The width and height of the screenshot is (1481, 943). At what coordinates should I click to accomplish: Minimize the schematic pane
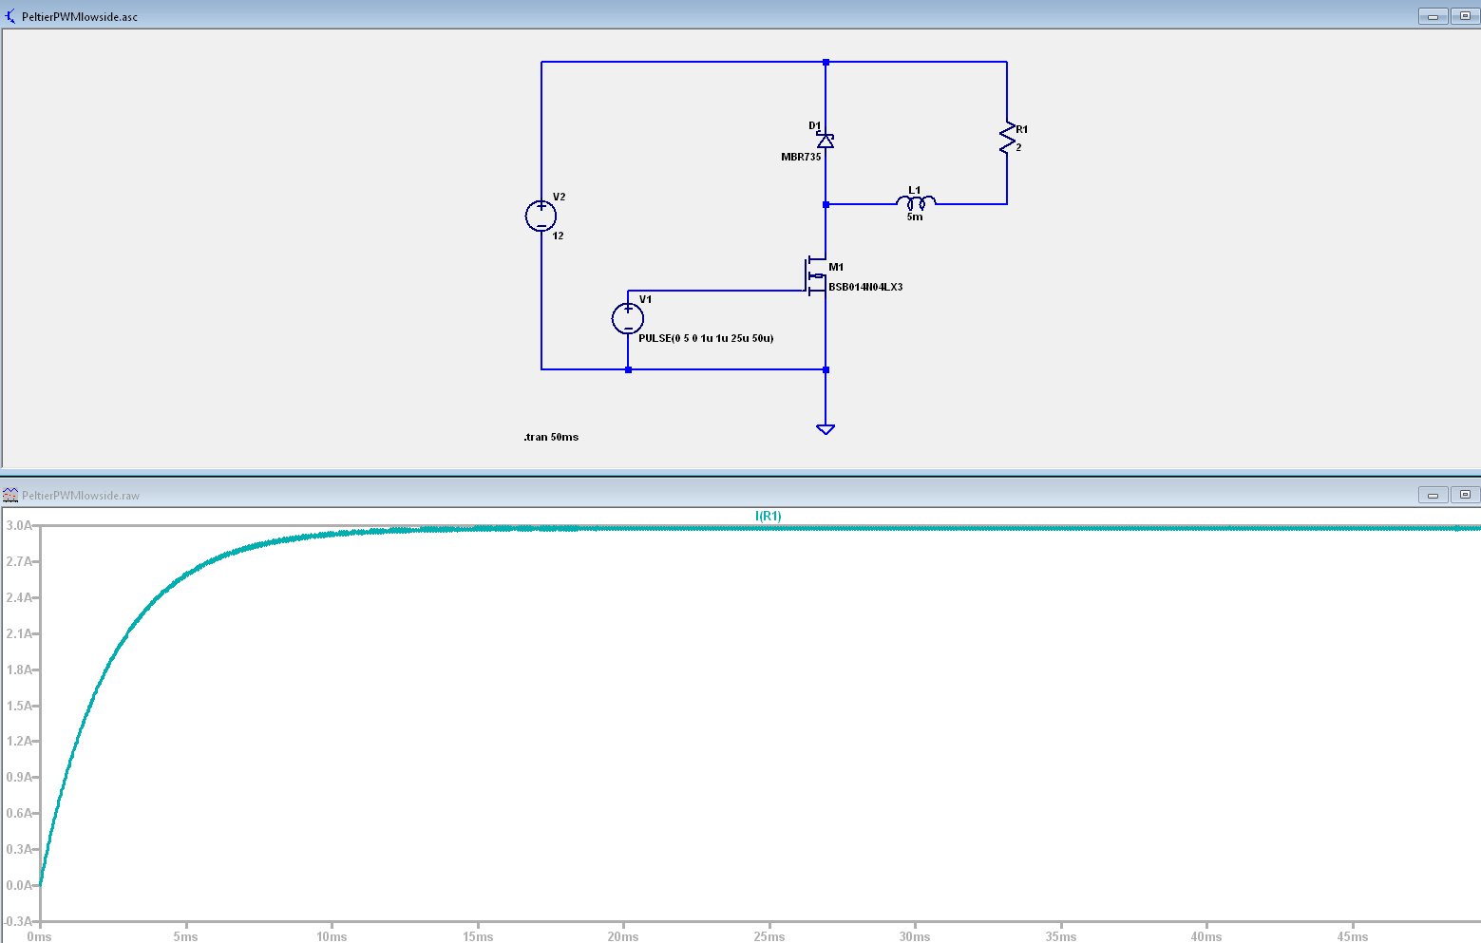click(x=1433, y=16)
